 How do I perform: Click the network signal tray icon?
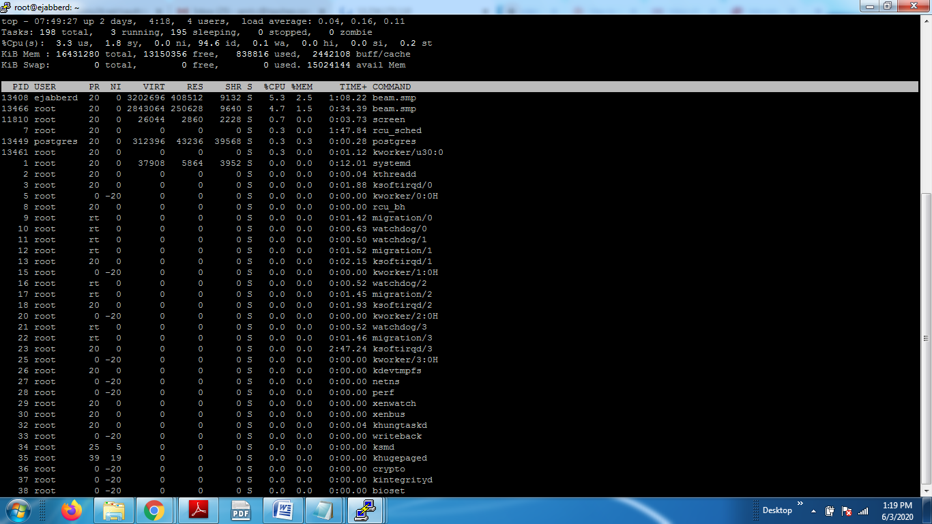(863, 511)
